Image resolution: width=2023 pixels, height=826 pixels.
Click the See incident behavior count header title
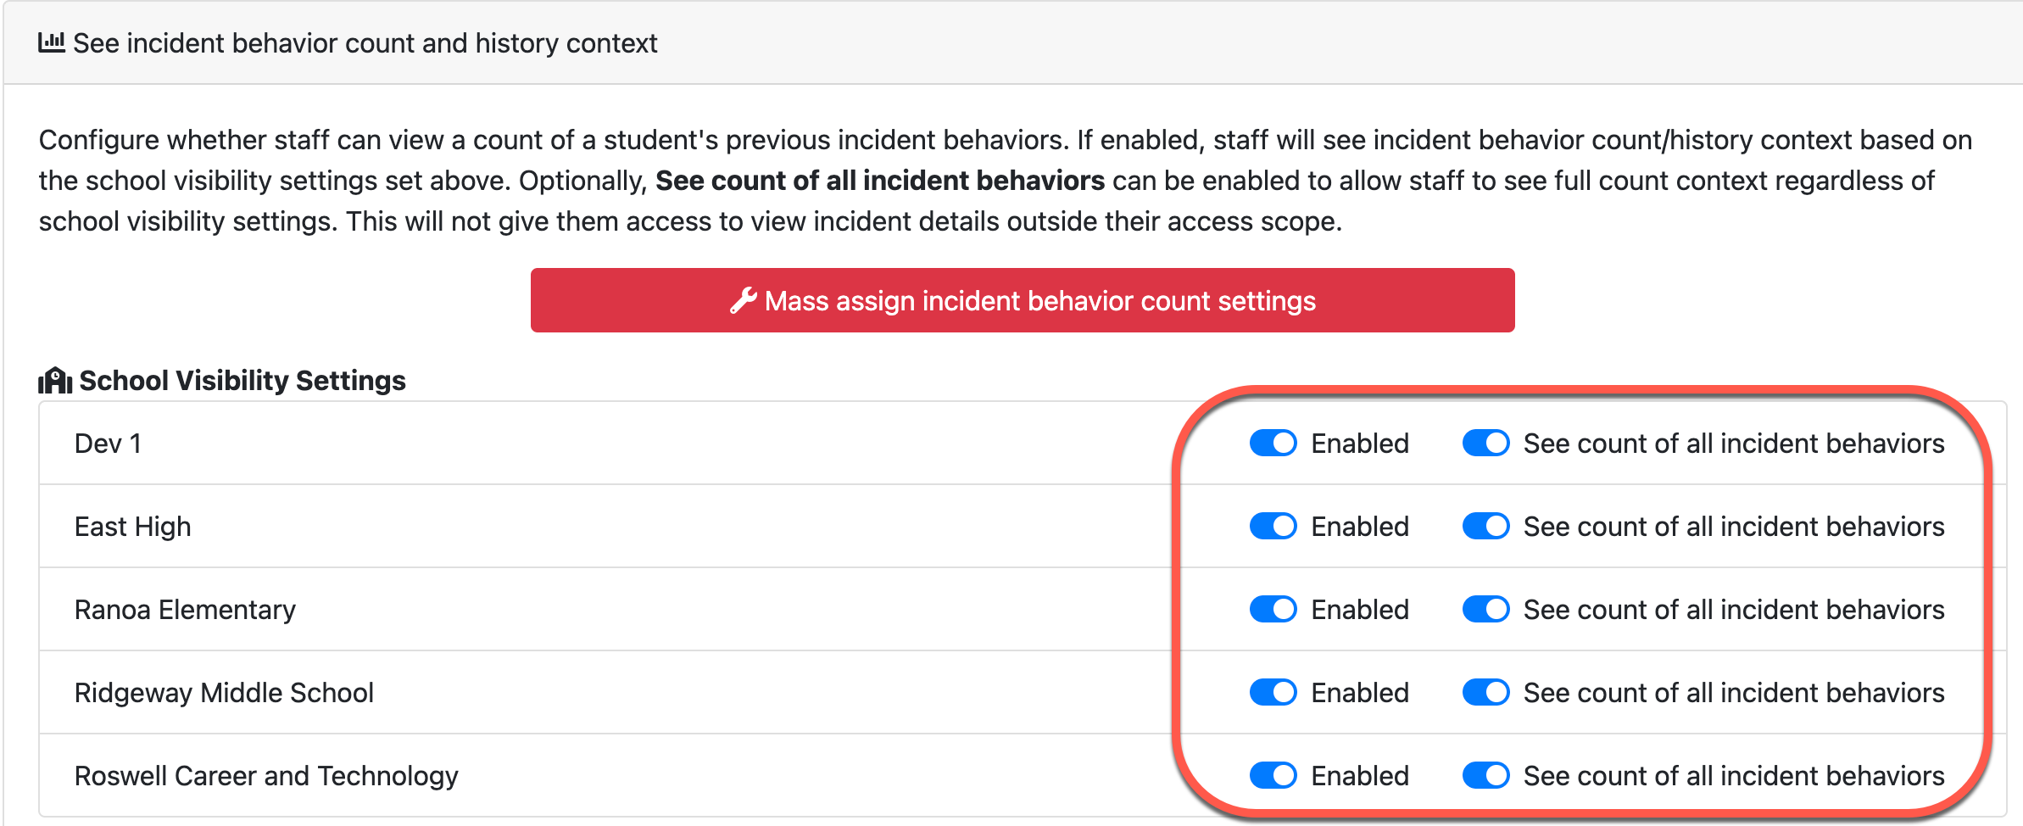point(365,43)
